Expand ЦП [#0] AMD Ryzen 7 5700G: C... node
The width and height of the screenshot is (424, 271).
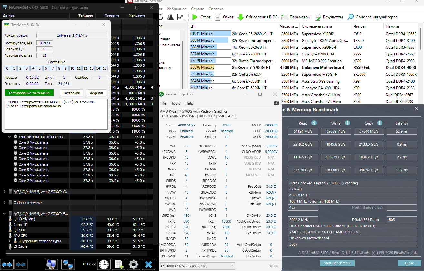[4, 192]
